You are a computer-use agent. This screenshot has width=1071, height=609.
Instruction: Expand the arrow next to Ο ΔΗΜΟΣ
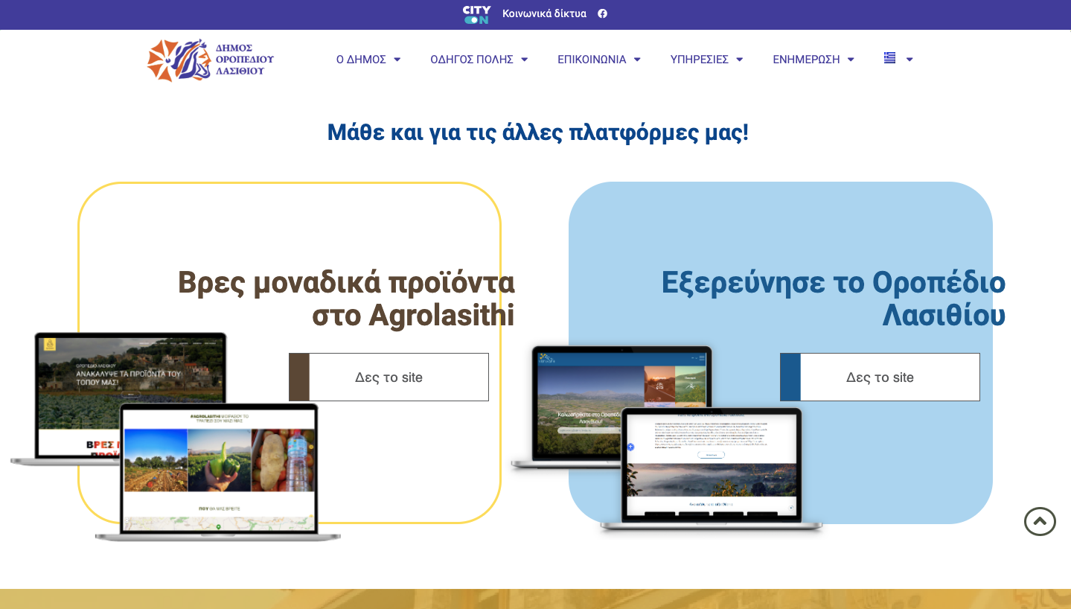click(x=397, y=60)
